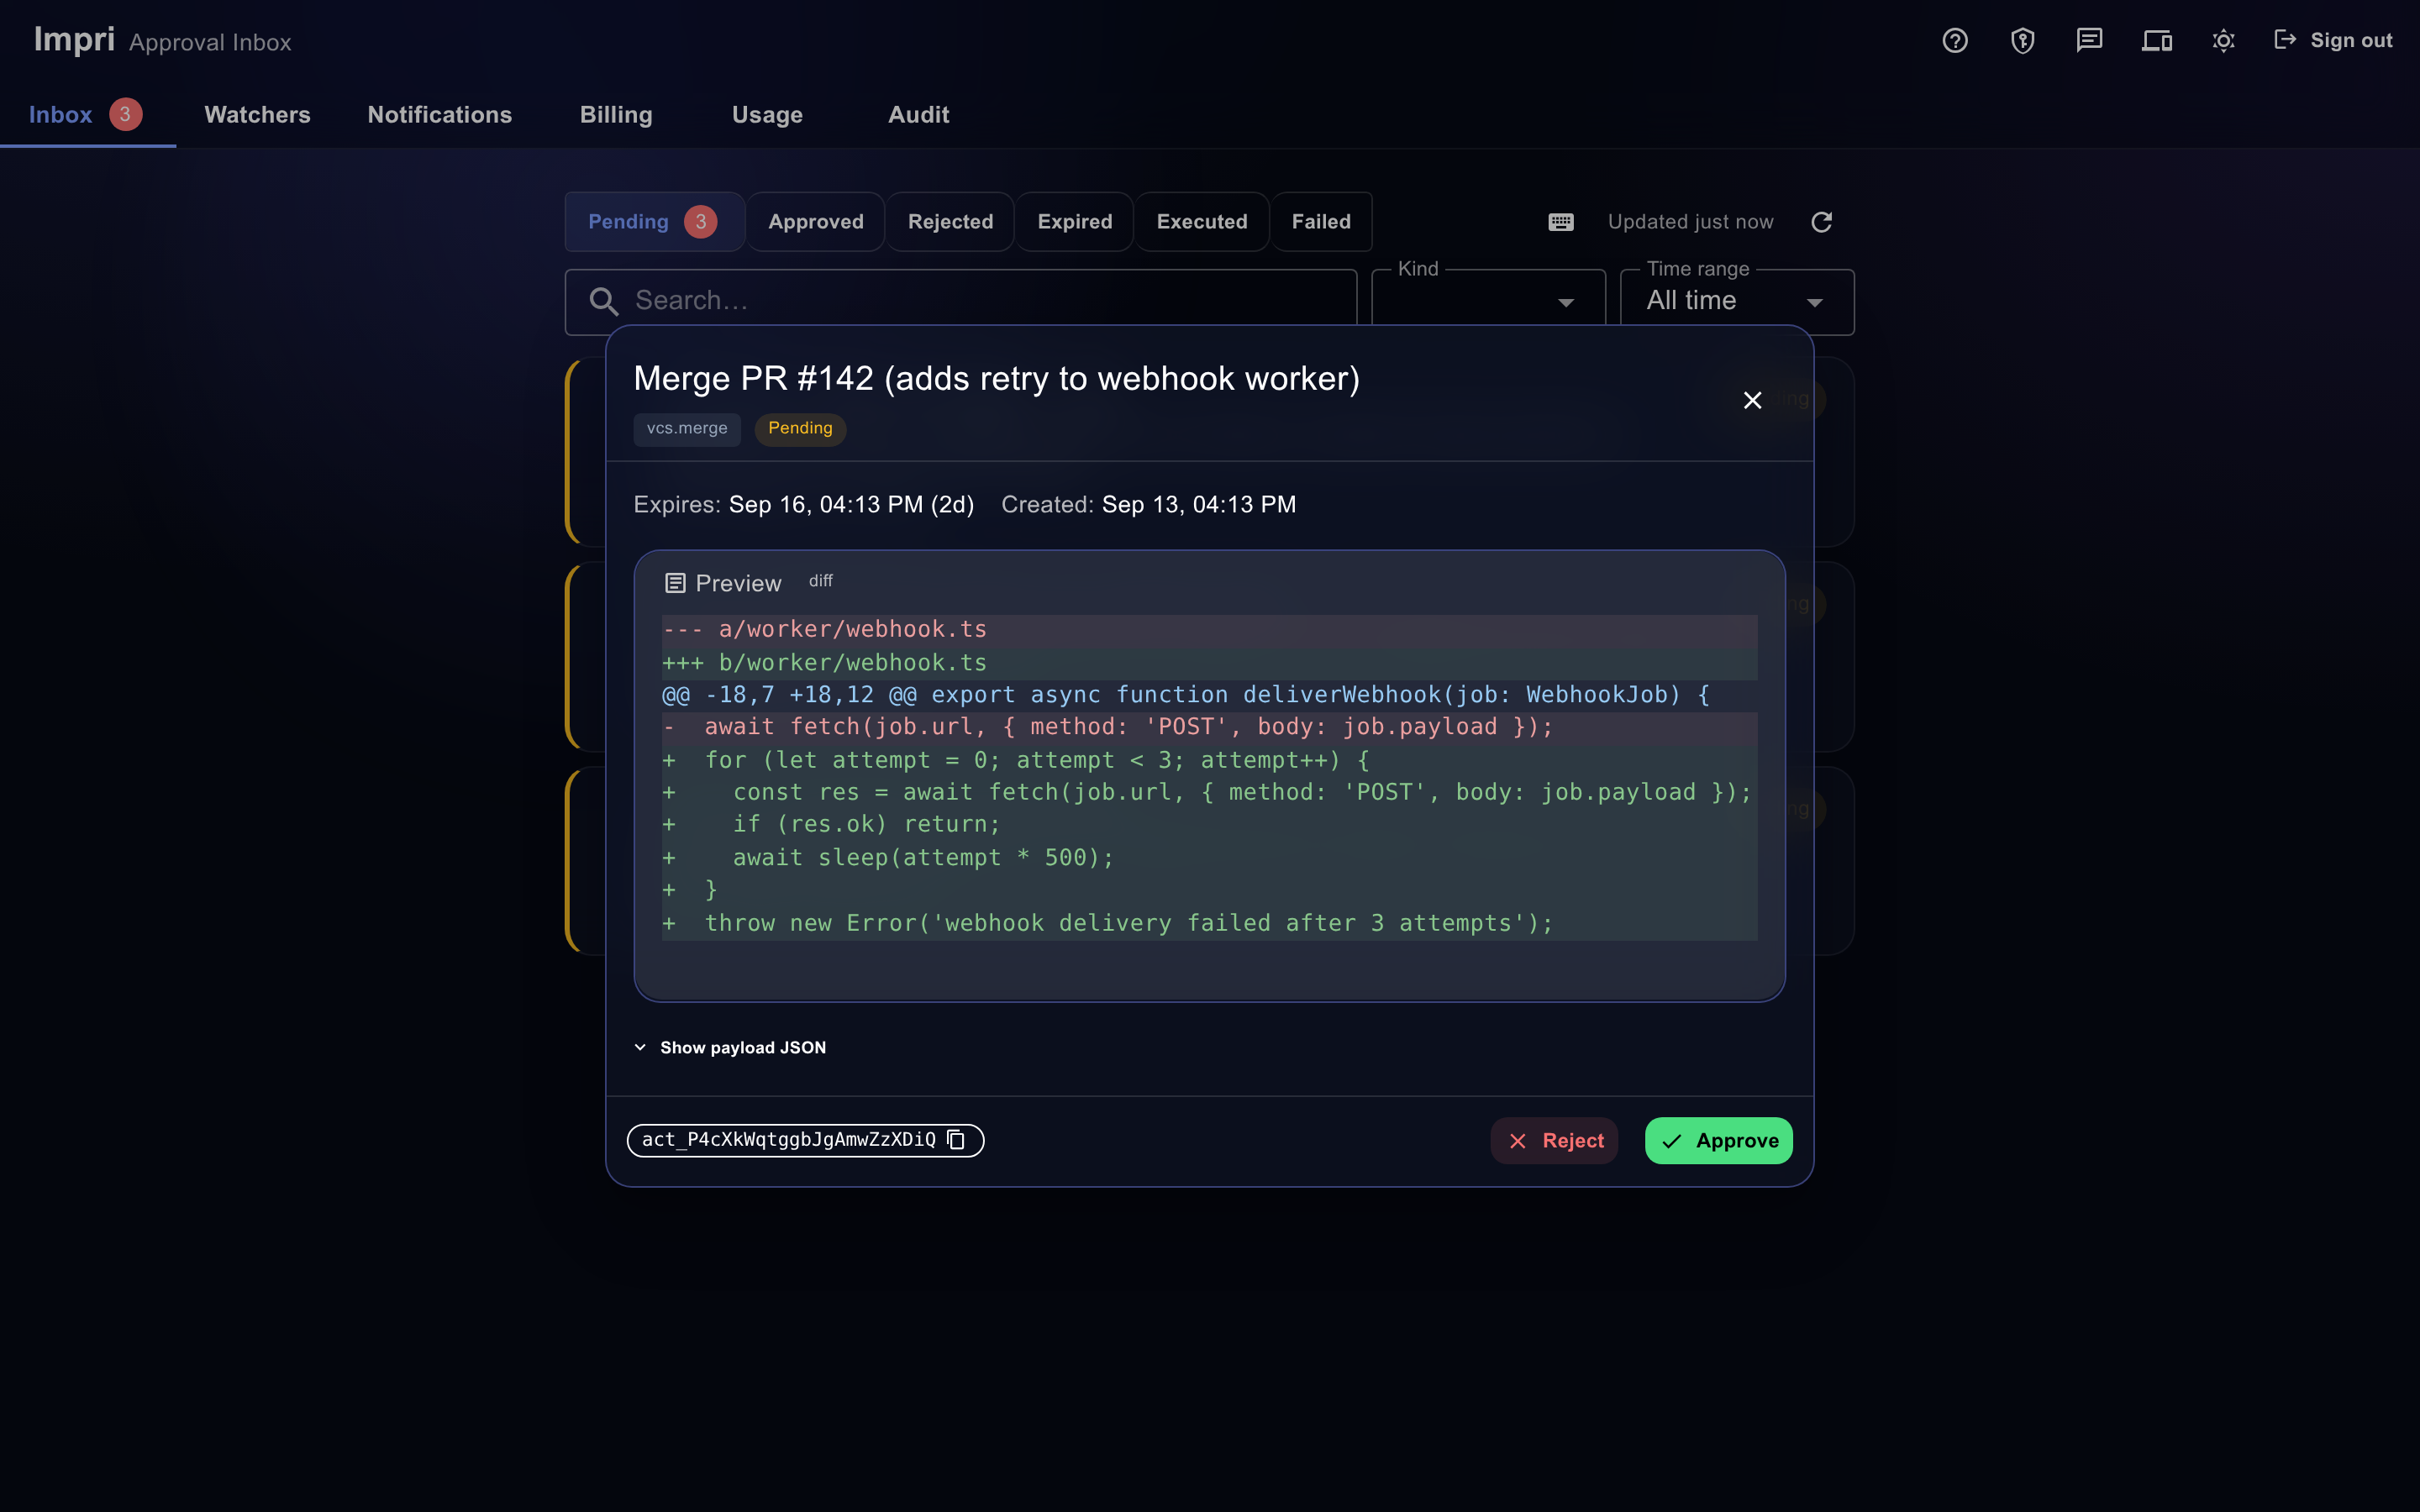The height and width of the screenshot is (1512, 2420).
Task: Open the Billing tab
Action: [616, 115]
